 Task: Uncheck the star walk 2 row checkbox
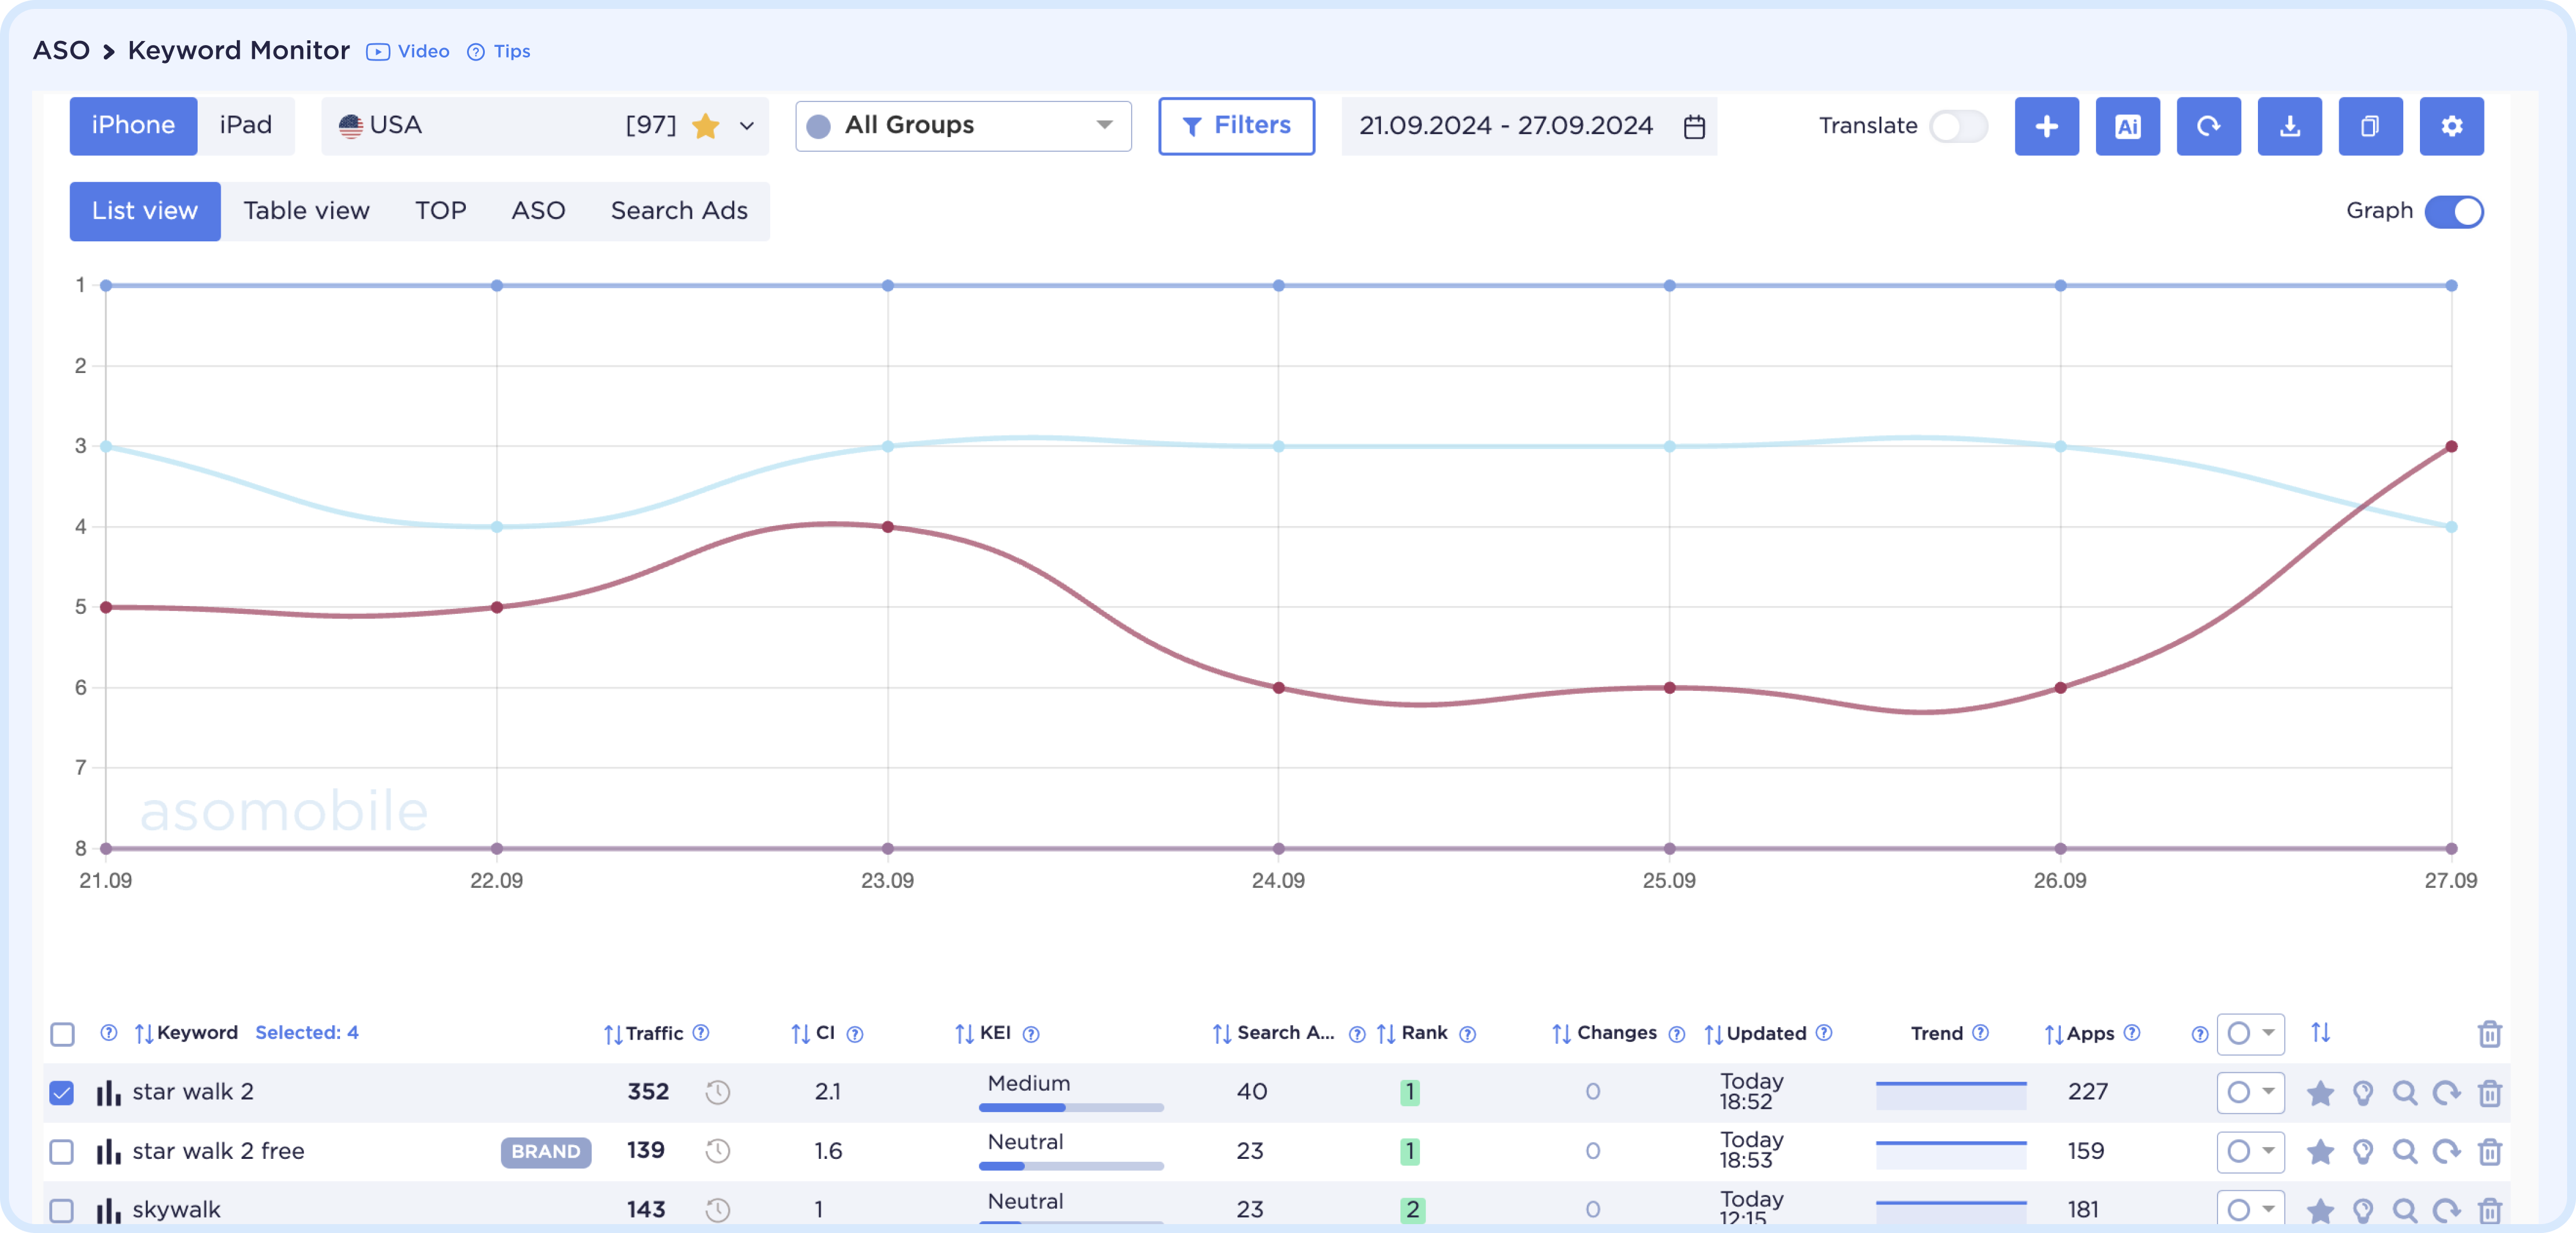[62, 1093]
